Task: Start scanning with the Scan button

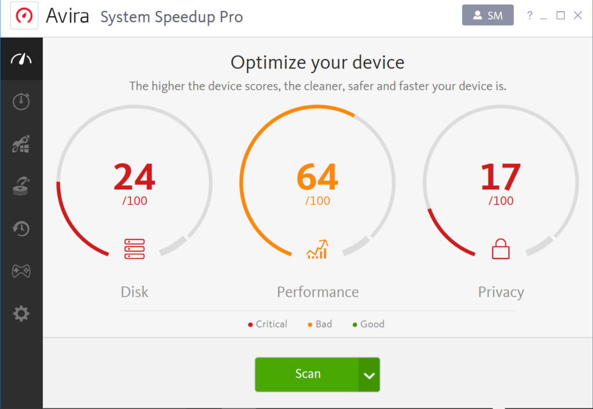Action: click(x=308, y=374)
